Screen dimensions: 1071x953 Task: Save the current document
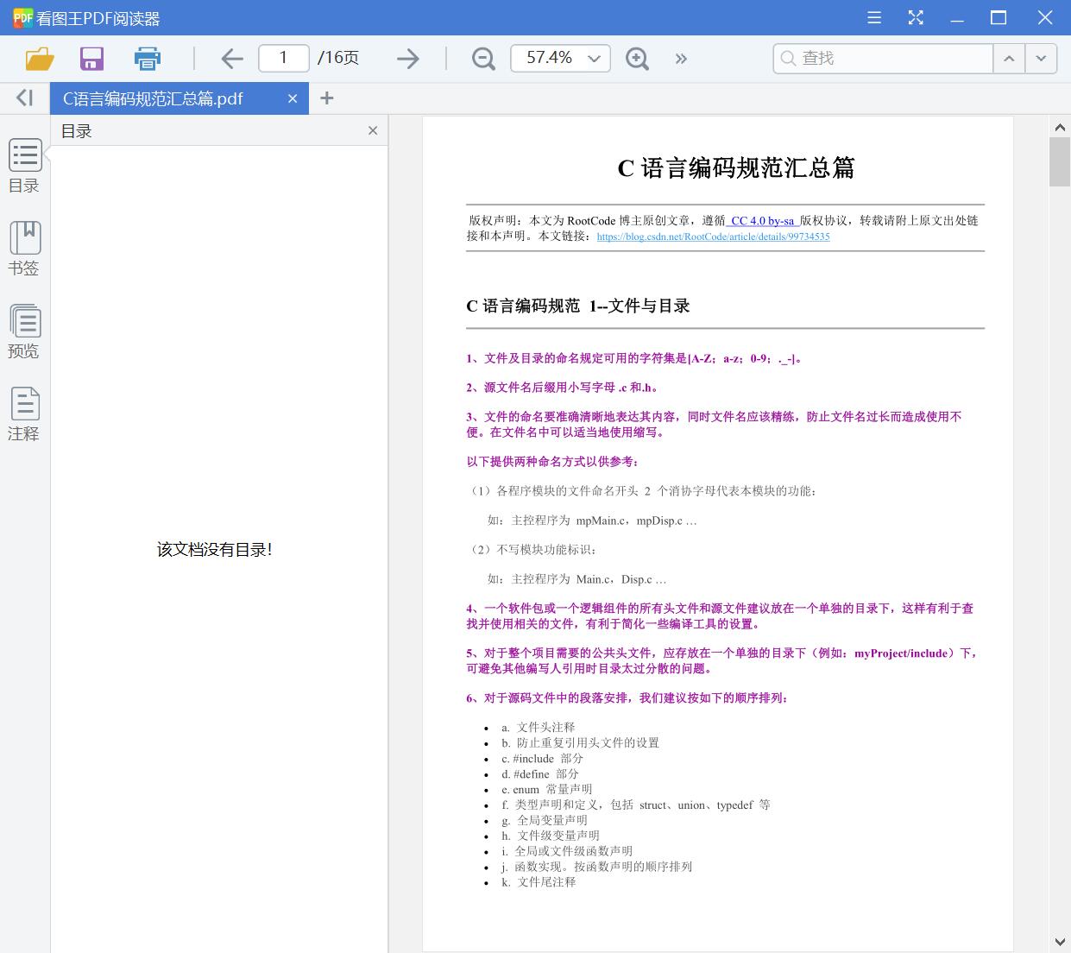(91, 58)
